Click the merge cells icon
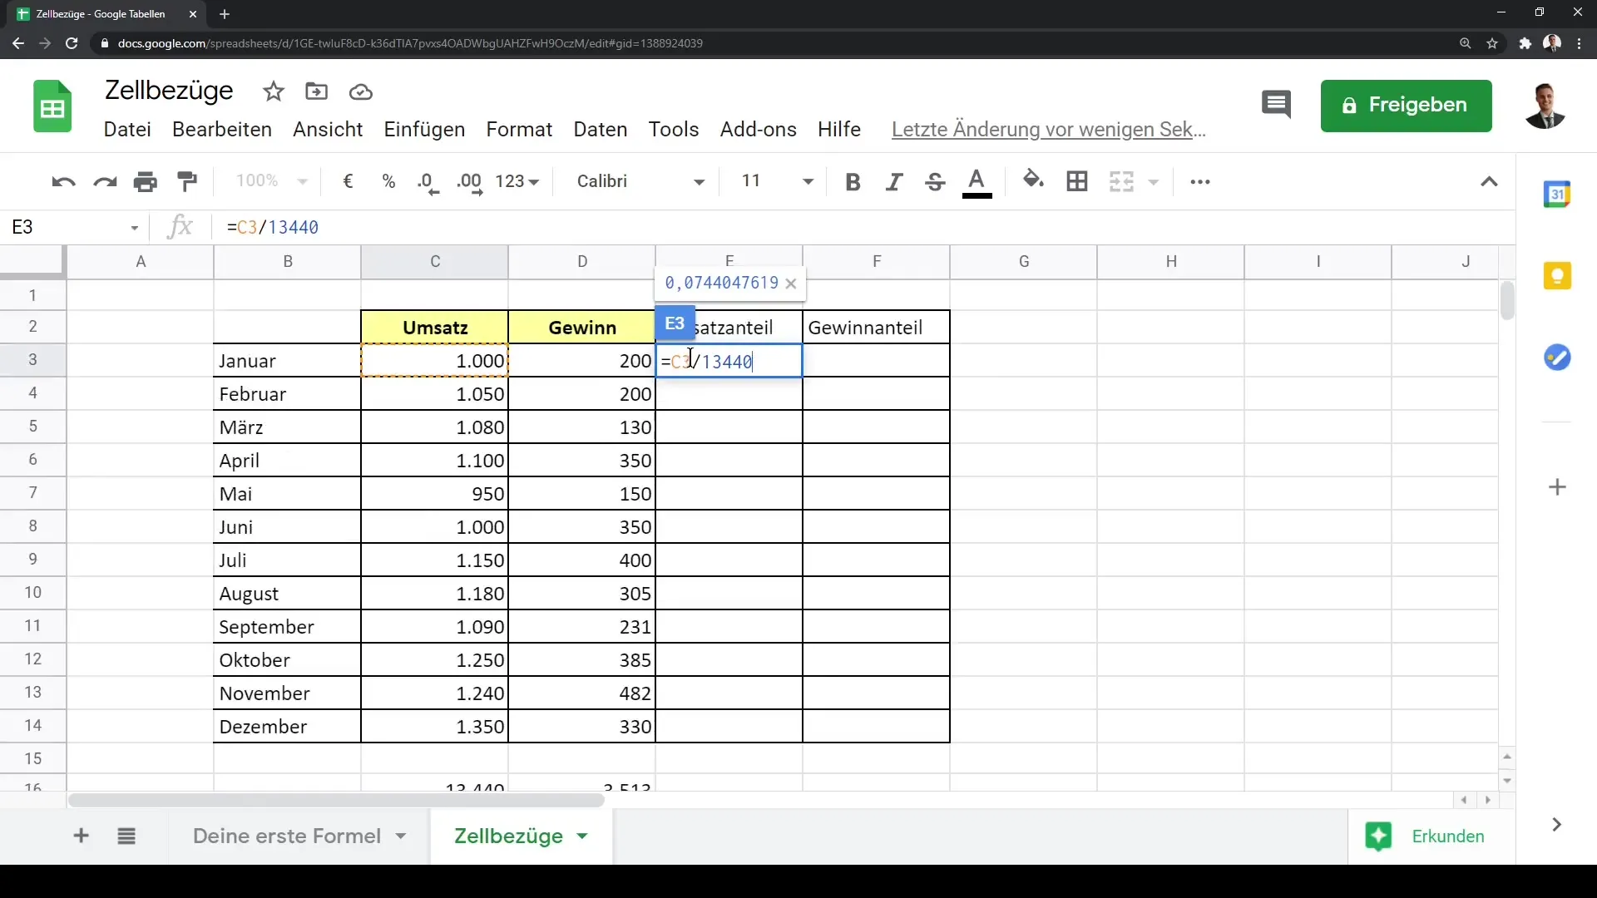Image resolution: width=1597 pixels, height=898 pixels. pyautogui.click(x=1121, y=181)
